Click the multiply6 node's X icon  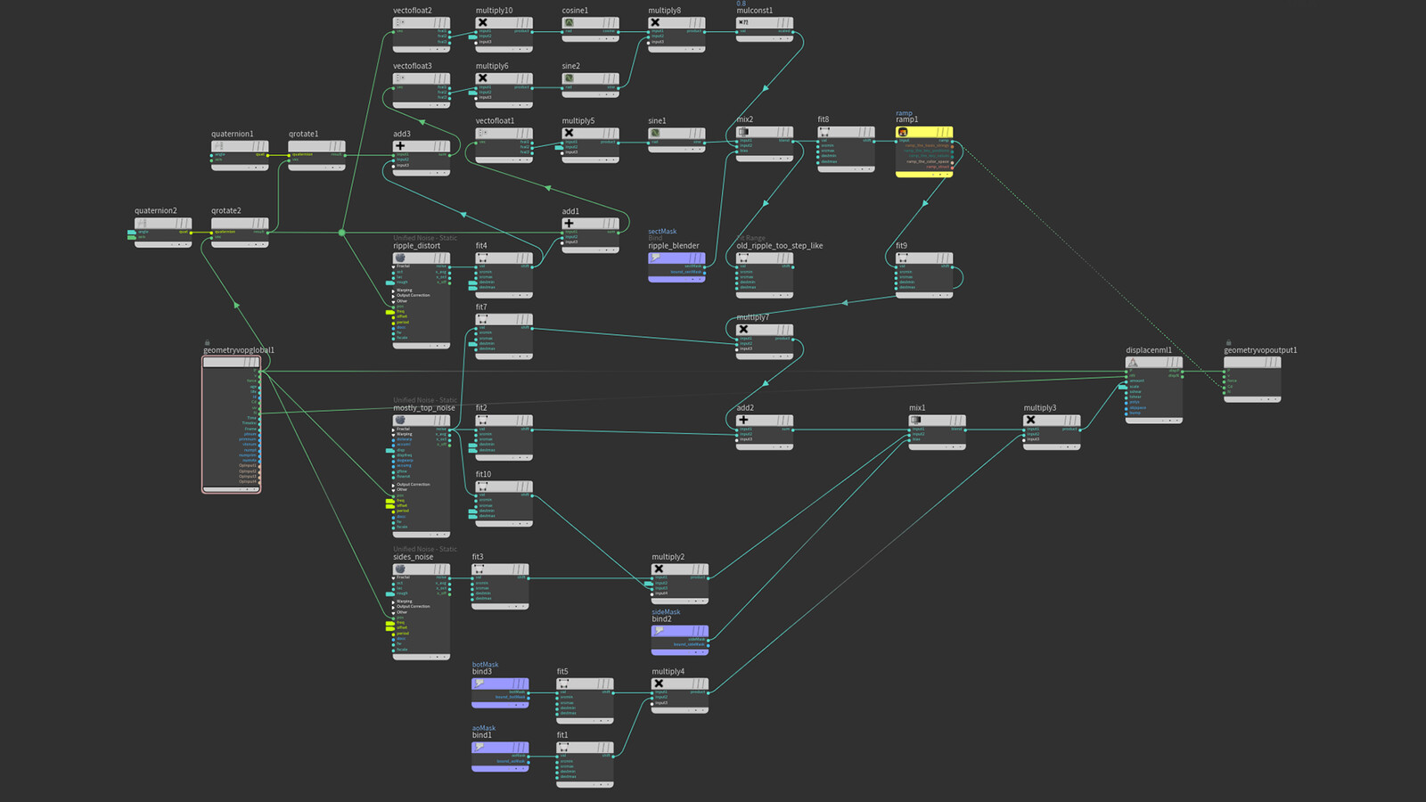(482, 78)
